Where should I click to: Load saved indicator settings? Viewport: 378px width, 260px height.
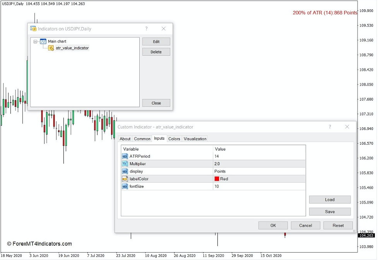coord(329,199)
